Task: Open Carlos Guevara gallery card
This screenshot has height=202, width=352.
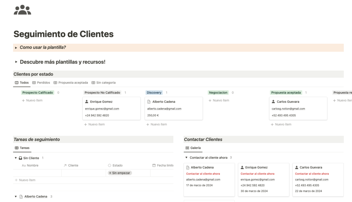Action: [318, 180]
